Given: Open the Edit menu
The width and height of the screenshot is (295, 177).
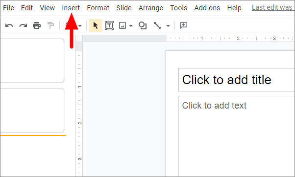Looking at the screenshot, I should tap(27, 8).
